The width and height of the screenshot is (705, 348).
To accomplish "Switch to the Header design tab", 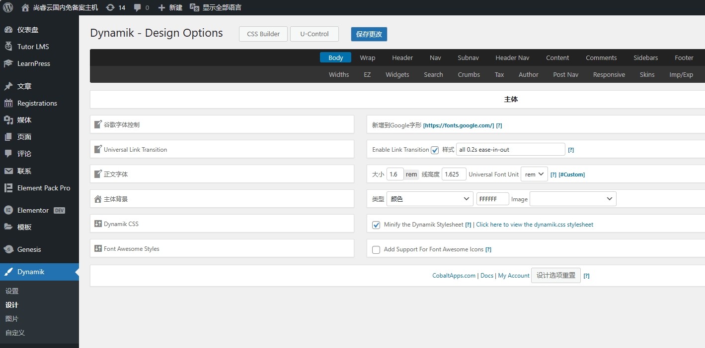I will pyautogui.click(x=402, y=58).
